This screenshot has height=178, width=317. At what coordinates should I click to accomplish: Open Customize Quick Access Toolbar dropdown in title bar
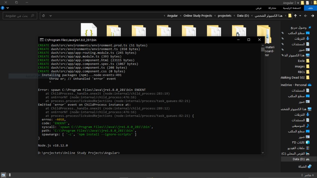click(x=298, y=3)
